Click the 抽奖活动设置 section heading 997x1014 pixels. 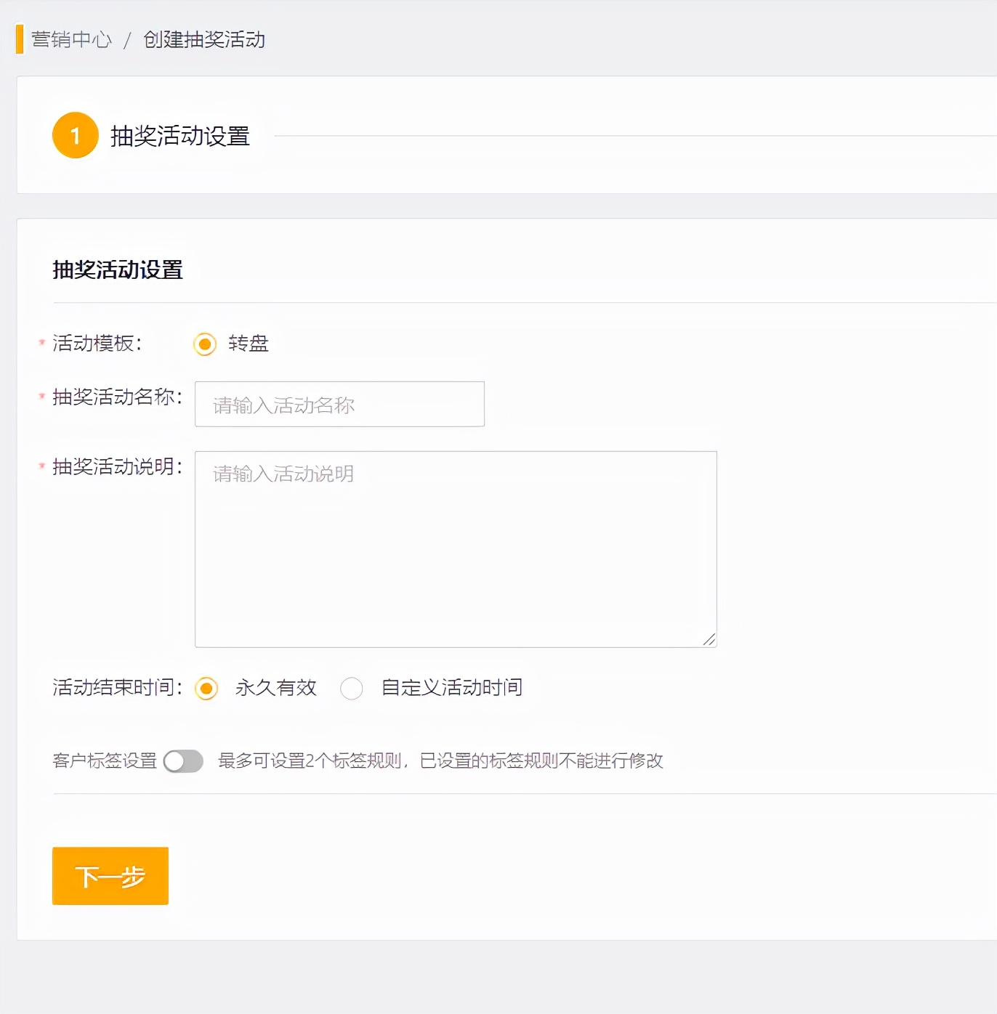(118, 270)
